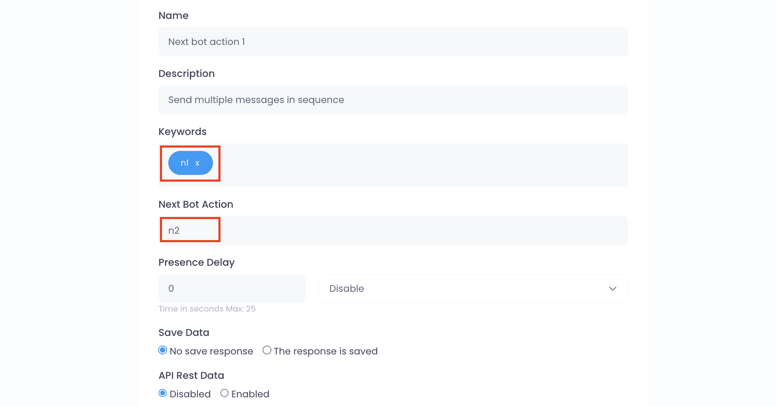
Task: Click the 'Time in seconds Max: 25' hint
Action: click(x=207, y=309)
